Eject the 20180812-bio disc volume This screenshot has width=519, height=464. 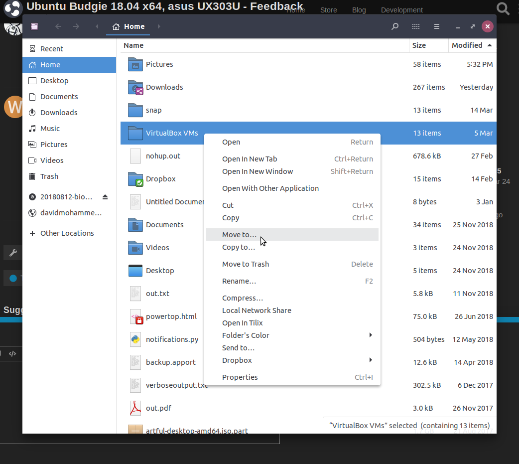point(105,197)
